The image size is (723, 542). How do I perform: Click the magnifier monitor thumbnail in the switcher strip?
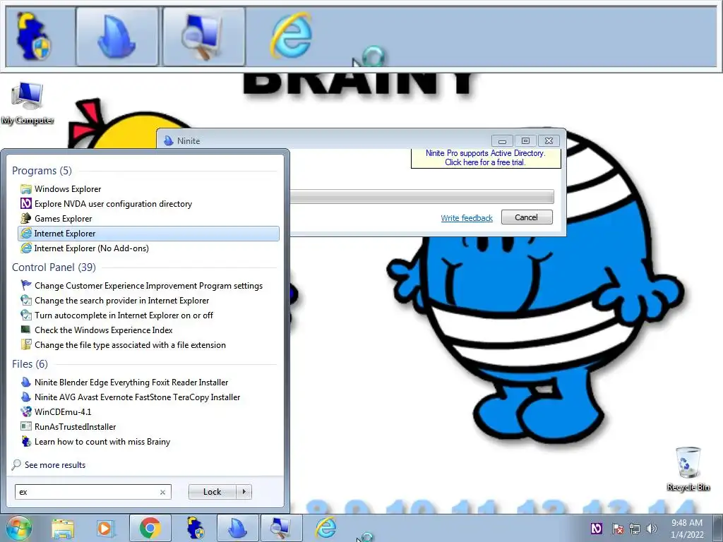[x=204, y=37]
